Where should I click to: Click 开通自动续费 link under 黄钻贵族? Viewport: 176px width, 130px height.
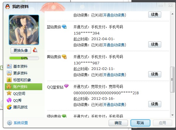114,75
